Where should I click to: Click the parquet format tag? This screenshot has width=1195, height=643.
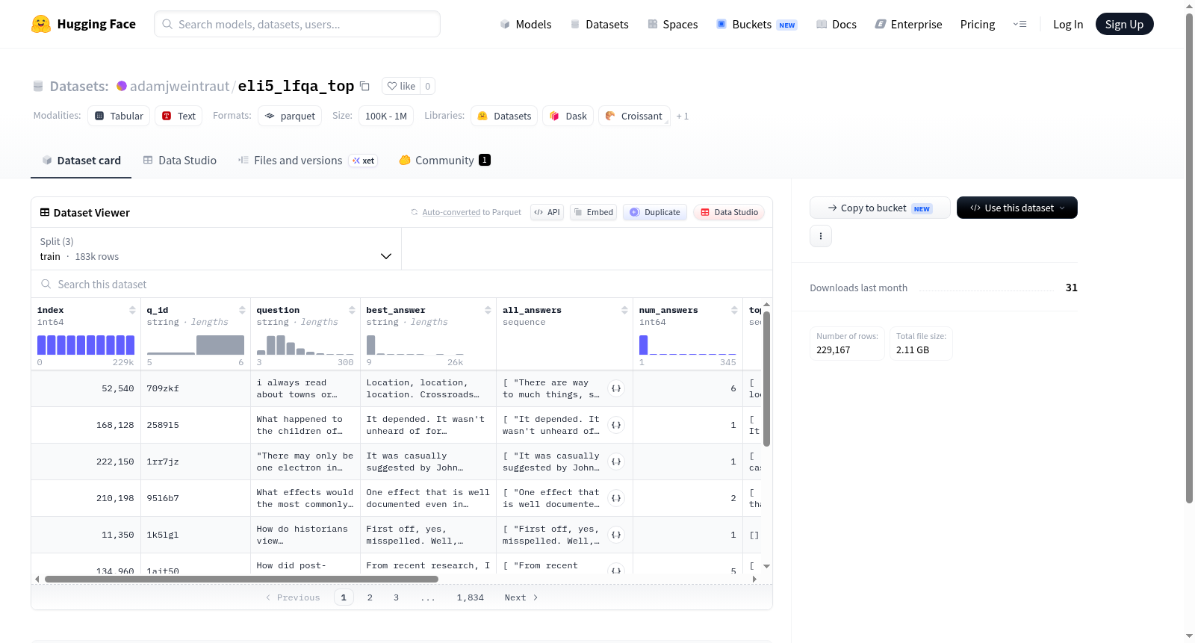point(290,116)
